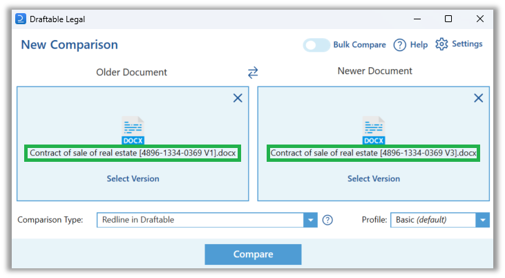Click the Help text label
The width and height of the screenshot is (505, 278).
coord(419,45)
